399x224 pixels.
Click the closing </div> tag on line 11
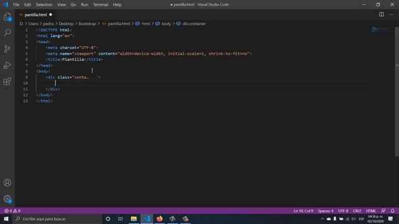(52, 89)
